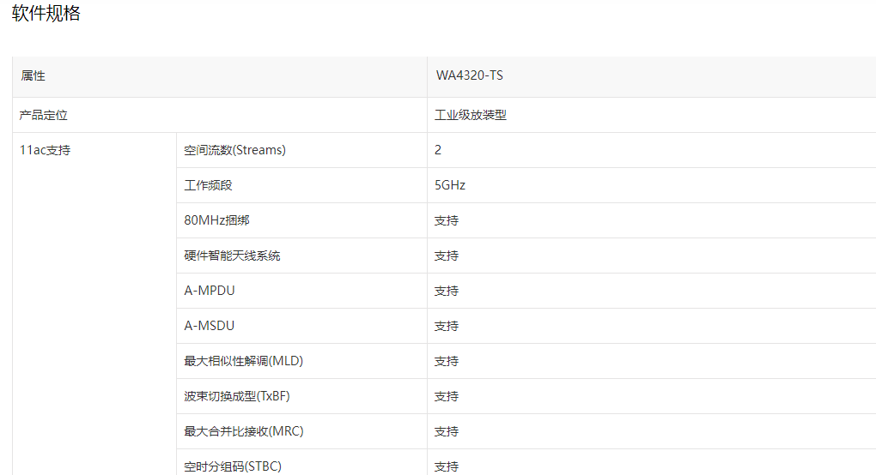Viewport: 876px width, 475px height.
Task: Select the 波束切换成型(TxBF) label
Action: coord(237,396)
